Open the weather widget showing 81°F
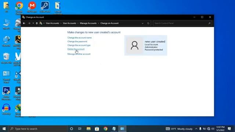This screenshot has height=132, width=235. (179, 129)
